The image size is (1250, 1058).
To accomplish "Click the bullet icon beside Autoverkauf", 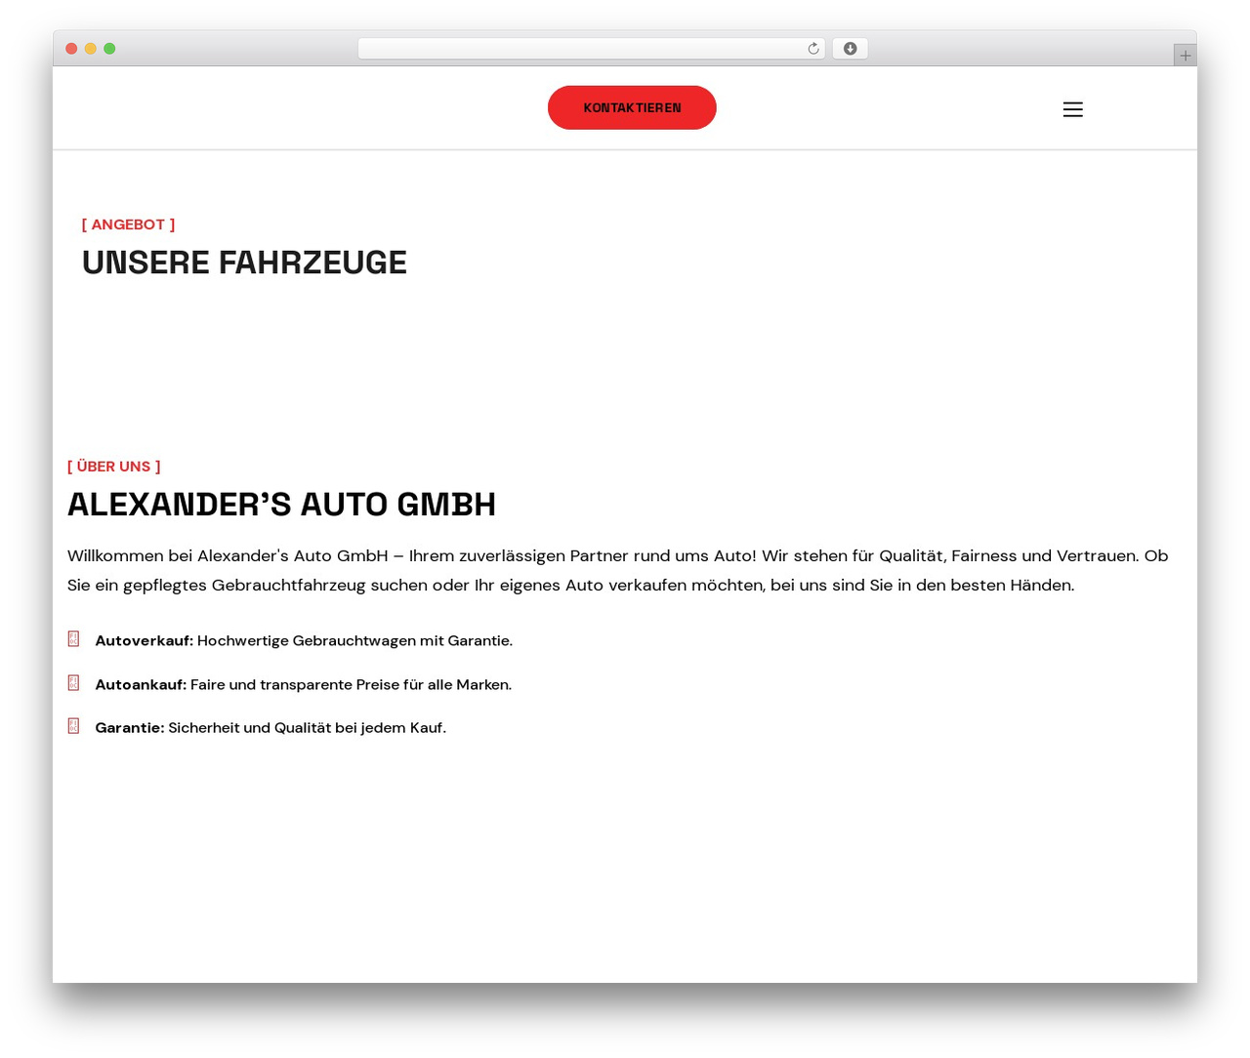I will (x=73, y=639).
